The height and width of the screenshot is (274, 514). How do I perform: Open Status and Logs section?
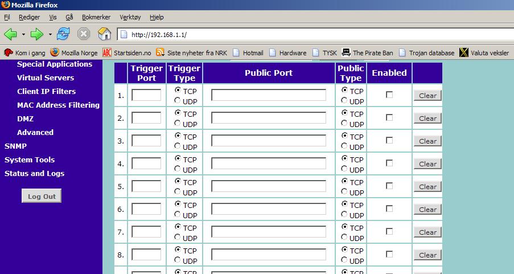coord(34,174)
